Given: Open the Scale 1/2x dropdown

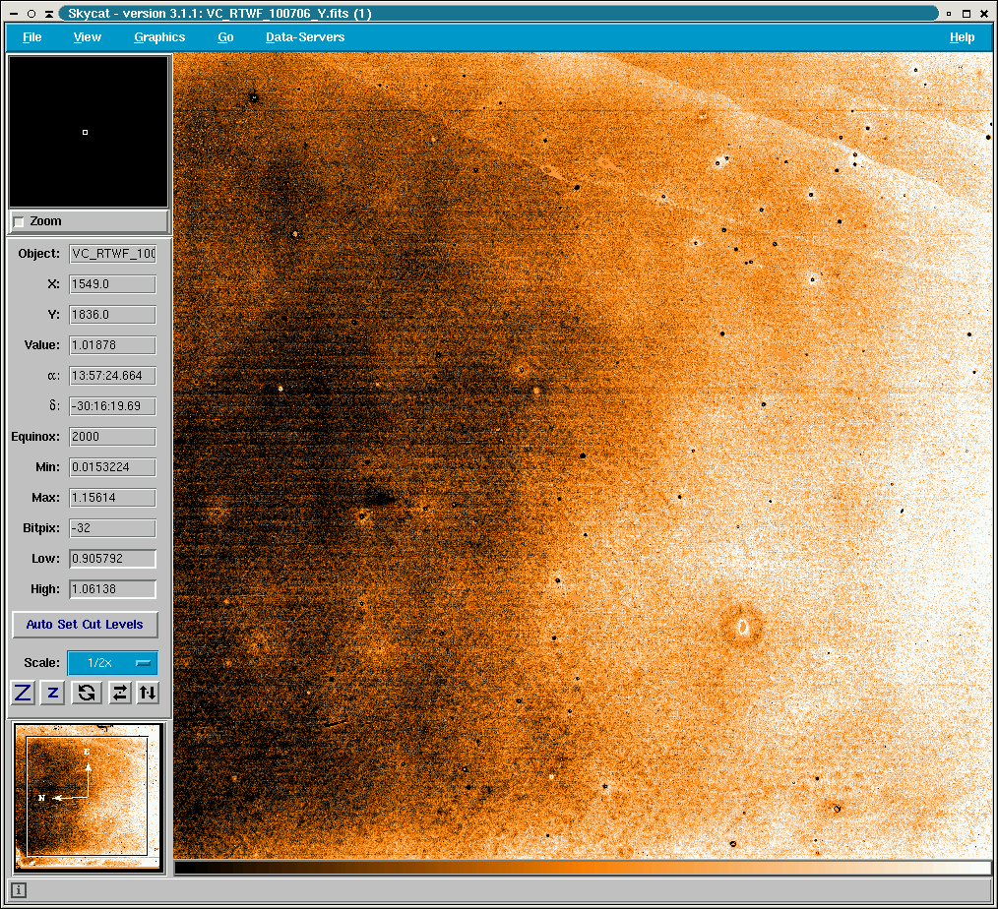Looking at the screenshot, I should [112, 663].
